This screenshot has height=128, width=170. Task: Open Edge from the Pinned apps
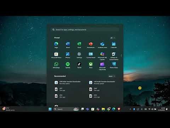56,45
